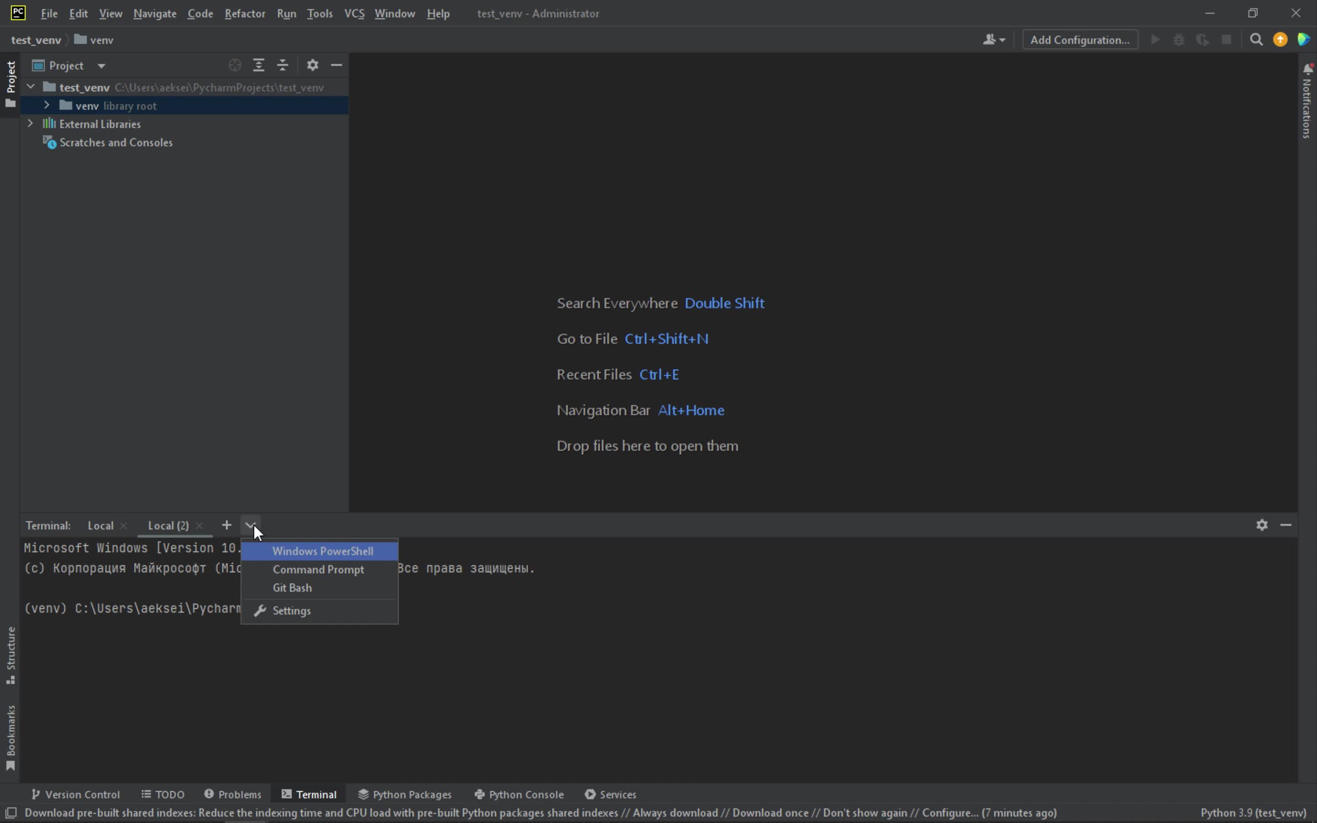Click Python 3.9 (test_venv) interpreter widget
The width and height of the screenshot is (1317, 823).
(1253, 812)
